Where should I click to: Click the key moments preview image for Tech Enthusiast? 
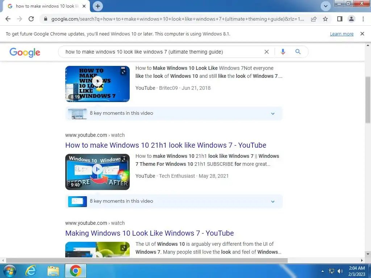point(78,202)
